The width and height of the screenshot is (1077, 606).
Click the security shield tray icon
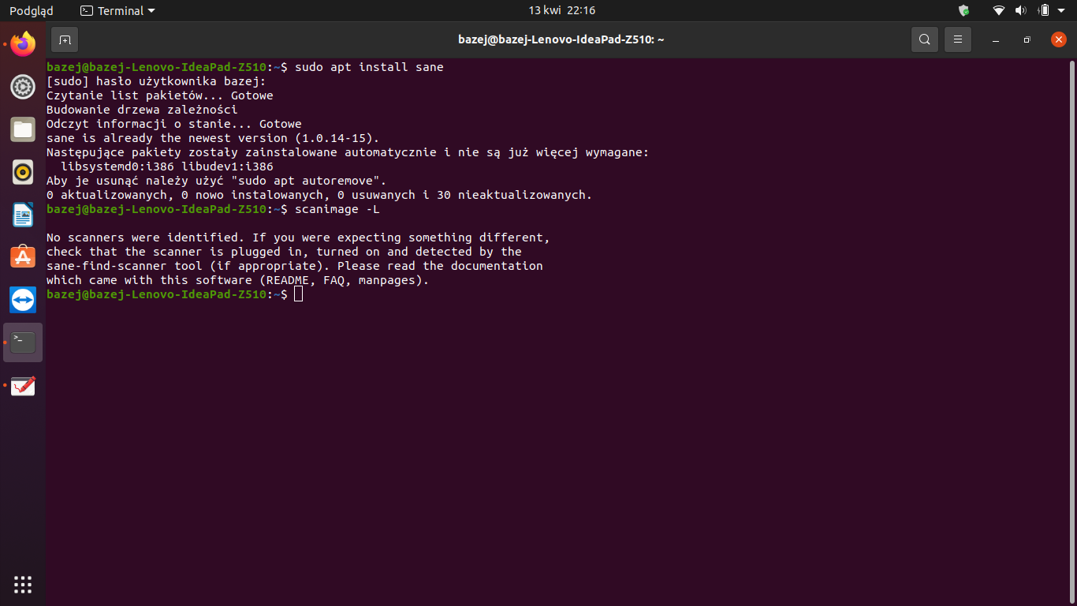pyautogui.click(x=963, y=10)
